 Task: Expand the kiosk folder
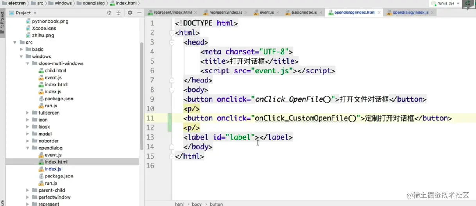[28, 127]
